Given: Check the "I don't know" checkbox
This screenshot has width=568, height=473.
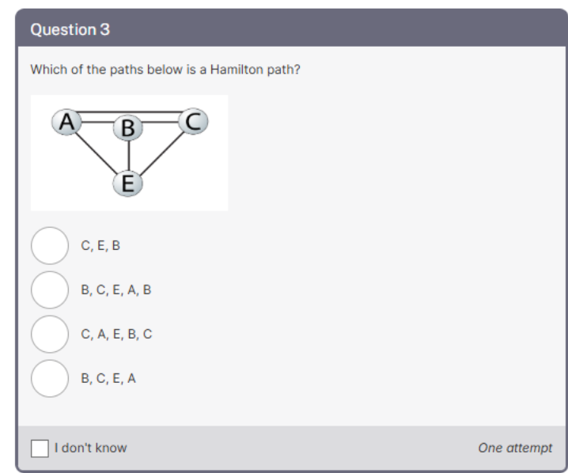Looking at the screenshot, I should click(x=40, y=448).
